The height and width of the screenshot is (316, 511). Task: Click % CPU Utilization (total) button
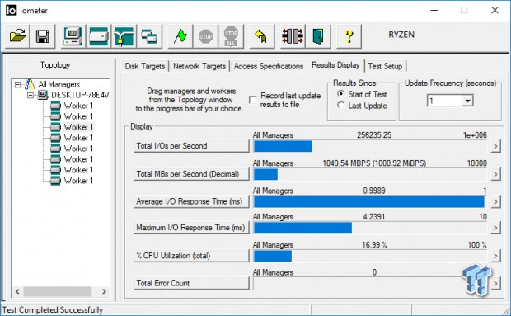(x=191, y=256)
